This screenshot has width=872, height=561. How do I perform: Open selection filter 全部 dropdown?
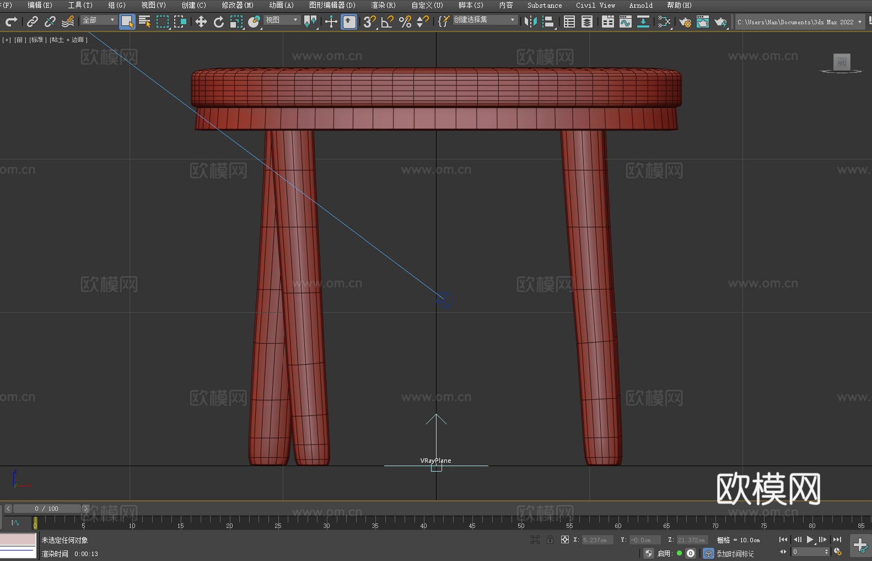coord(99,20)
